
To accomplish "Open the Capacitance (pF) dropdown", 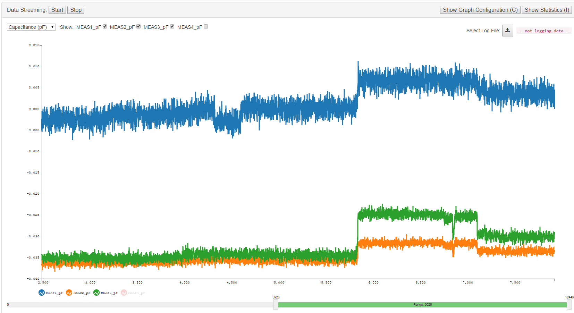I will point(31,27).
